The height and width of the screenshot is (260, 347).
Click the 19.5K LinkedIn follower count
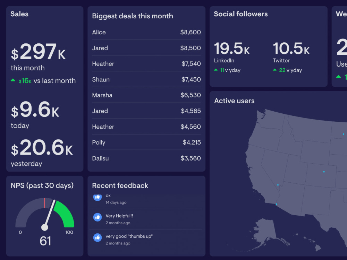(232, 49)
